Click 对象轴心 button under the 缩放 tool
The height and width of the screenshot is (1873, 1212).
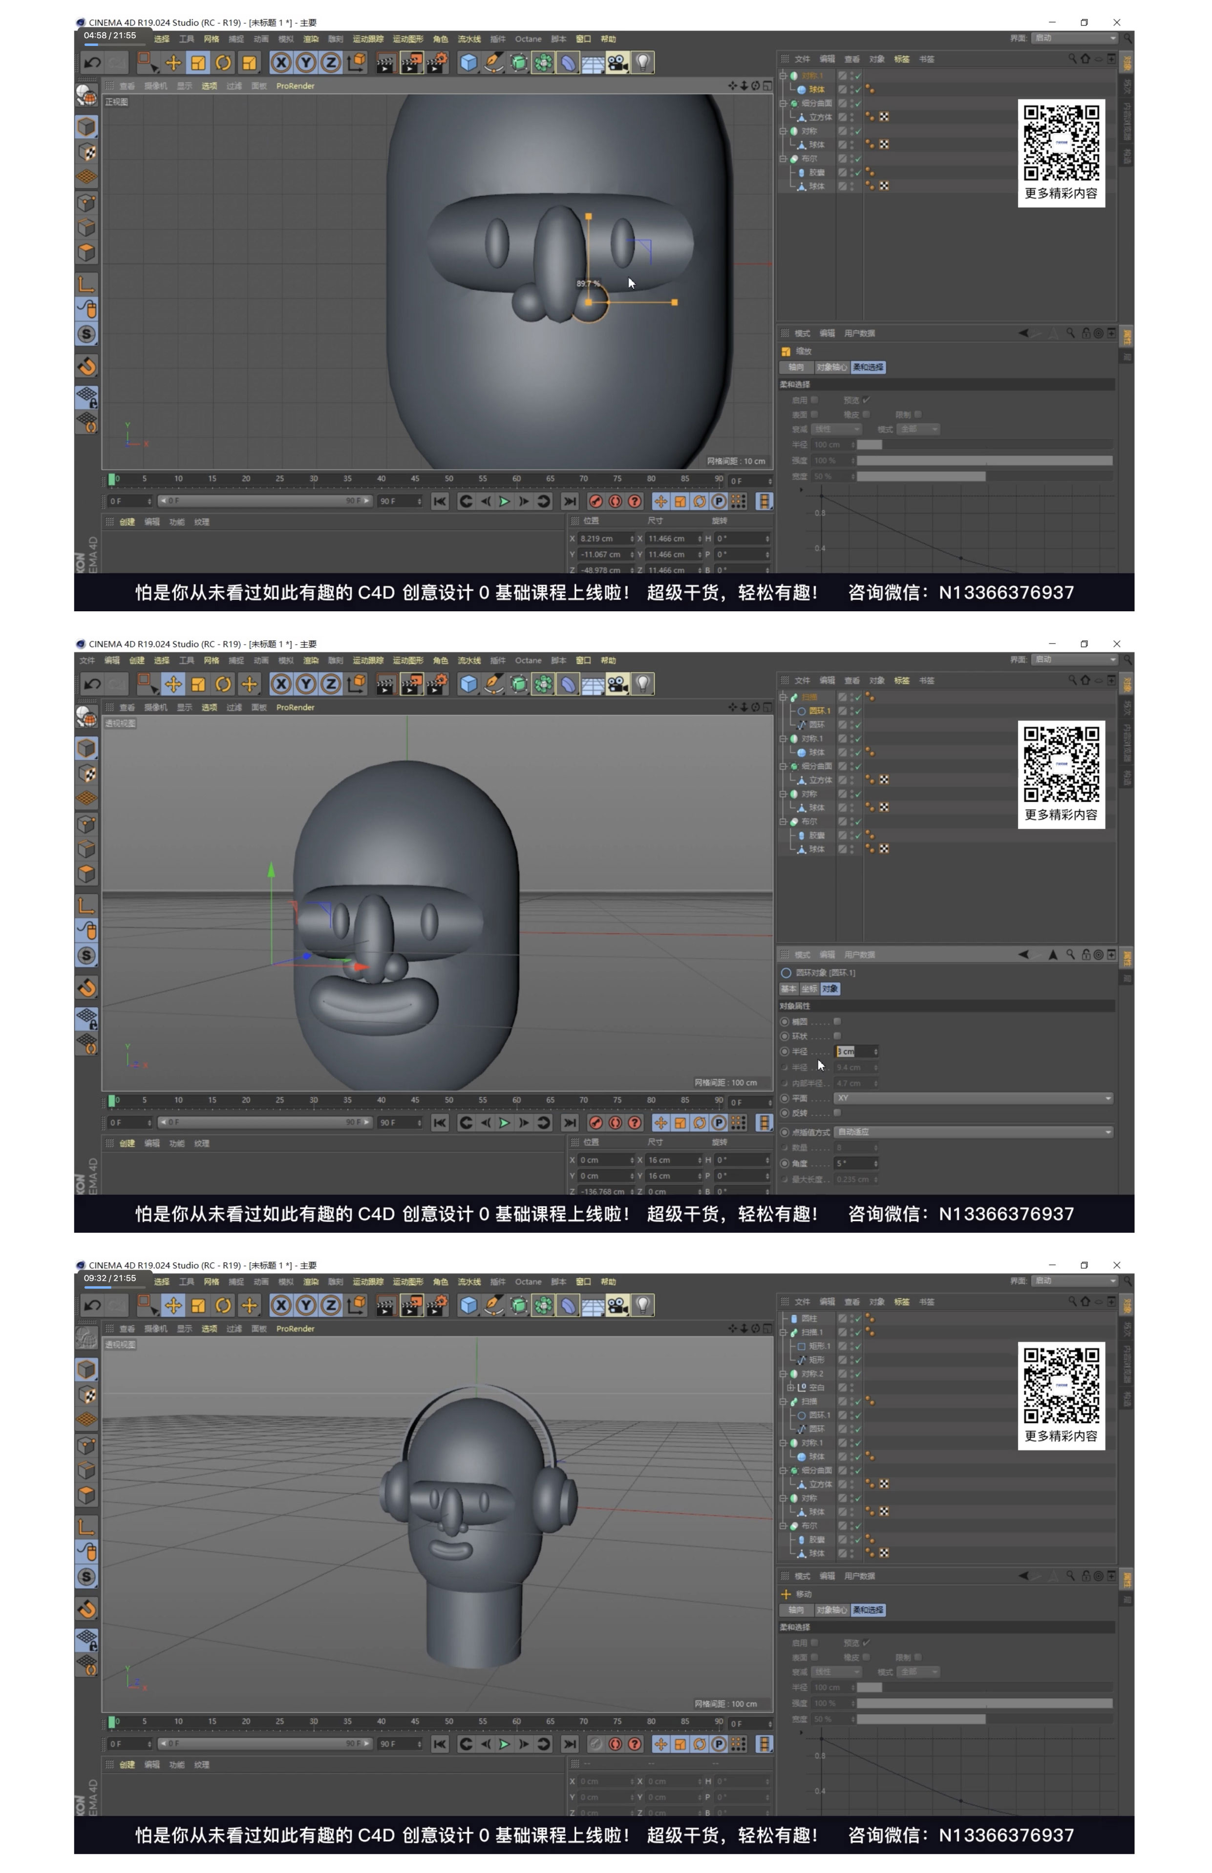coord(831,367)
